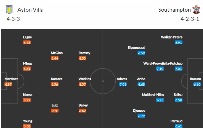Click Djenepo's 6.72 rating badge
Screen dimensions: 203x128
[141, 116]
